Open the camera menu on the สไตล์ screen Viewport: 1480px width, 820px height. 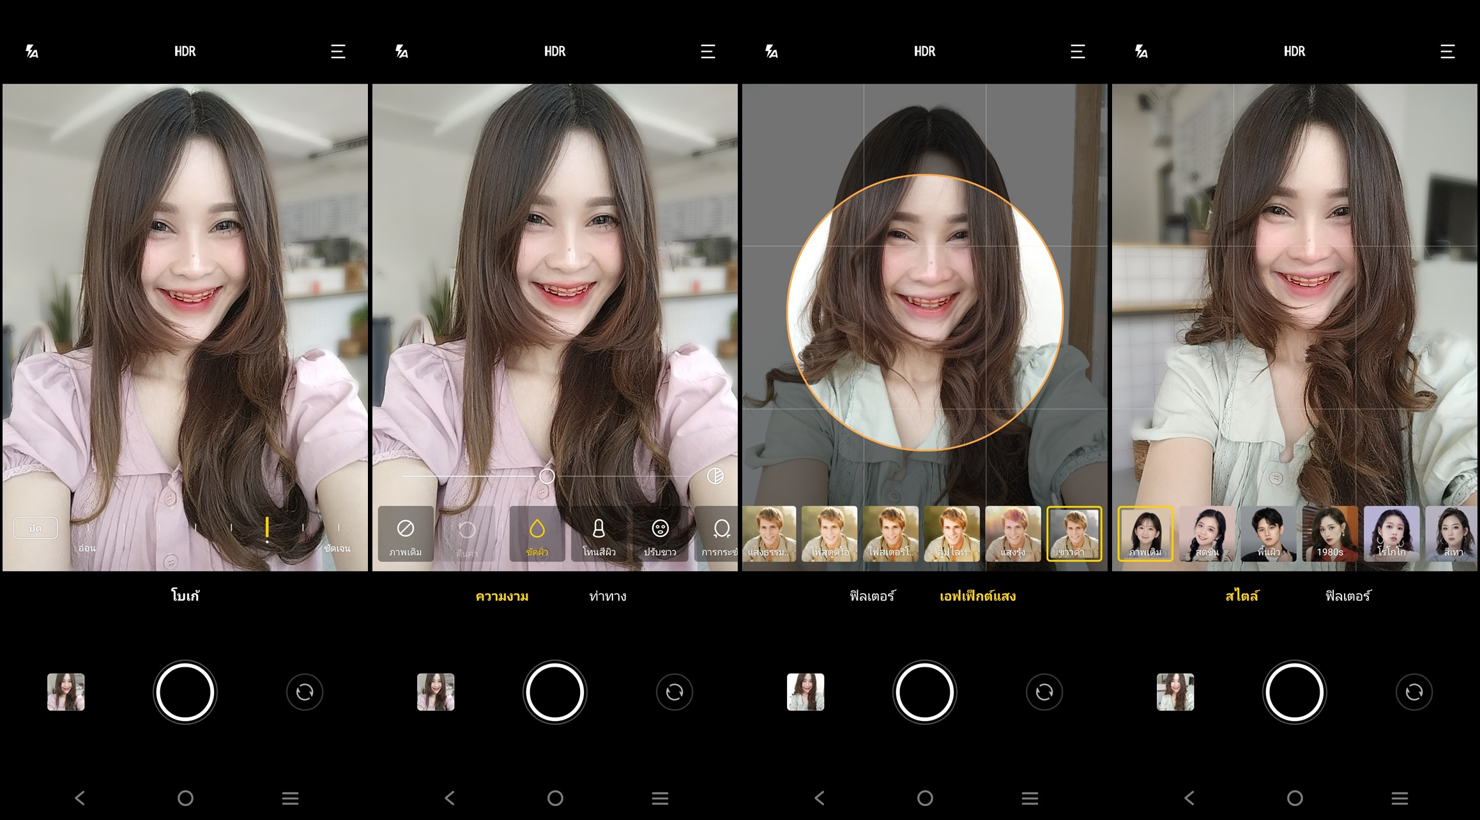(x=1447, y=51)
